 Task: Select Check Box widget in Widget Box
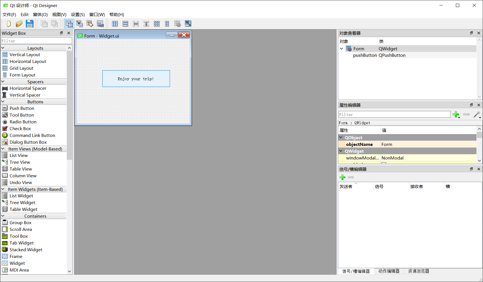coord(20,128)
